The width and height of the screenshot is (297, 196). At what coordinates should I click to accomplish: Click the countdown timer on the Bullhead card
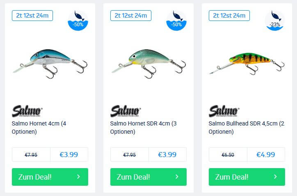point(229,16)
